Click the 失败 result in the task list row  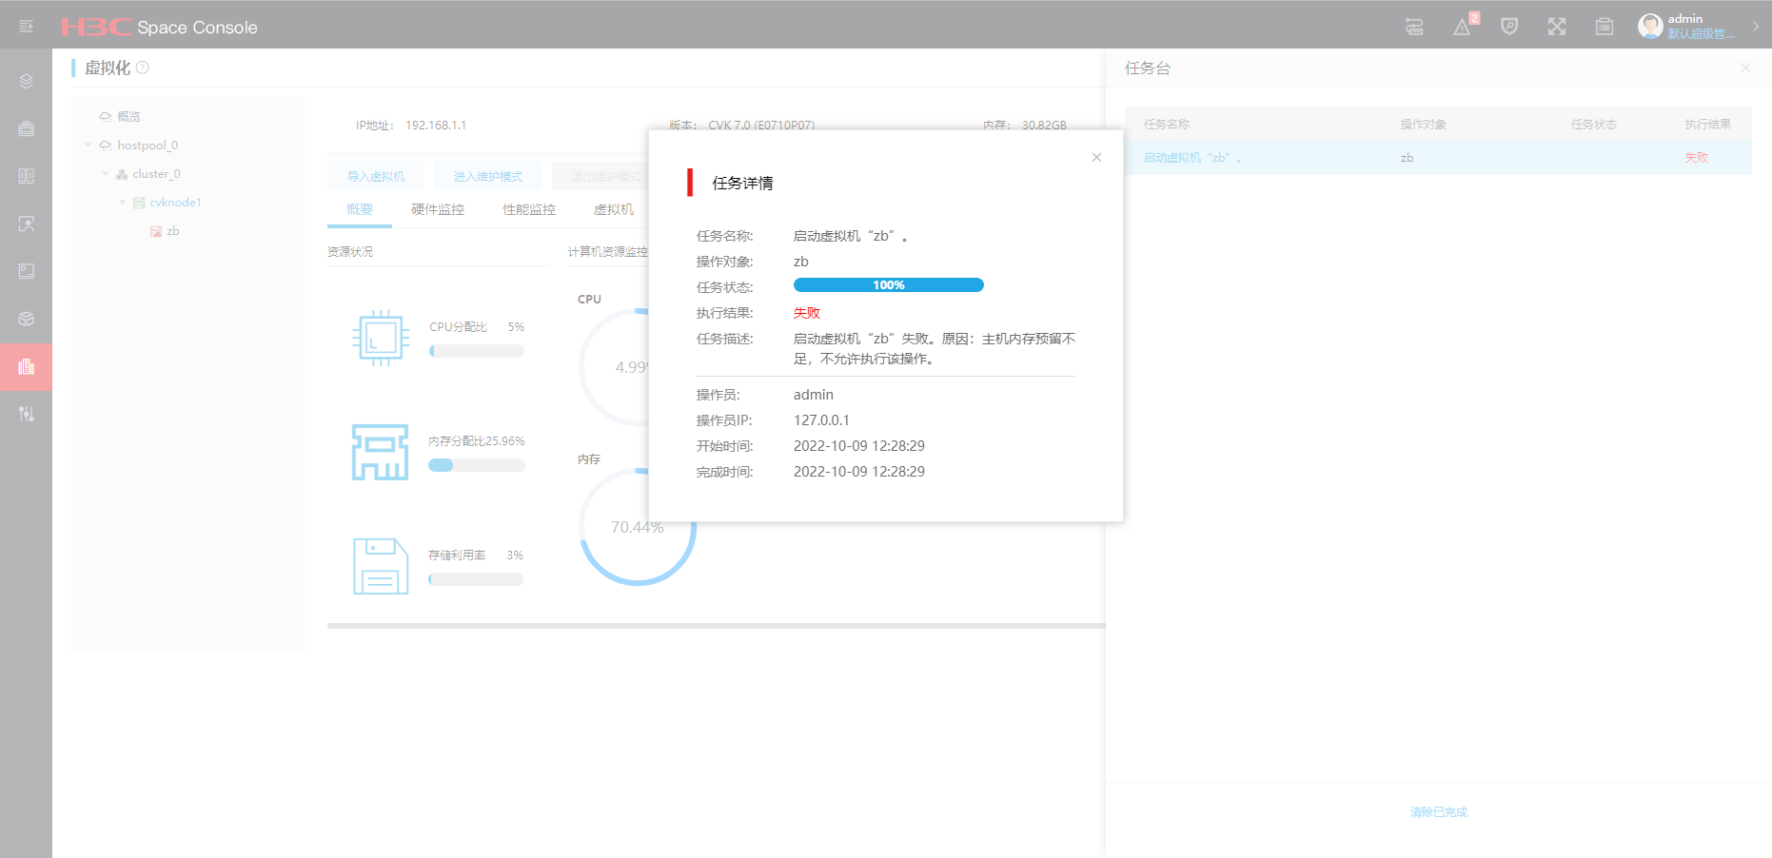click(x=1697, y=158)
